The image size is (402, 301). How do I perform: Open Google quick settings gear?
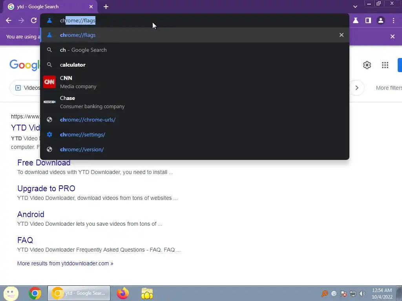tap(367, 65)
